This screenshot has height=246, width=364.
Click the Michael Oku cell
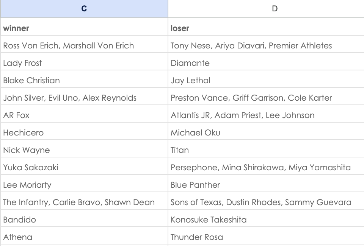pyautogui.click(x=266, y=131)
